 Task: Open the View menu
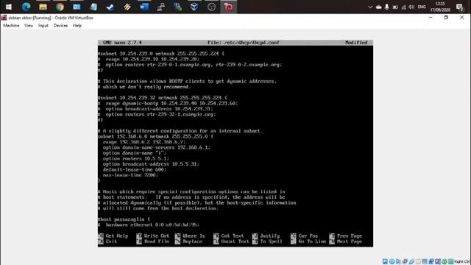(x=29, y=26)
